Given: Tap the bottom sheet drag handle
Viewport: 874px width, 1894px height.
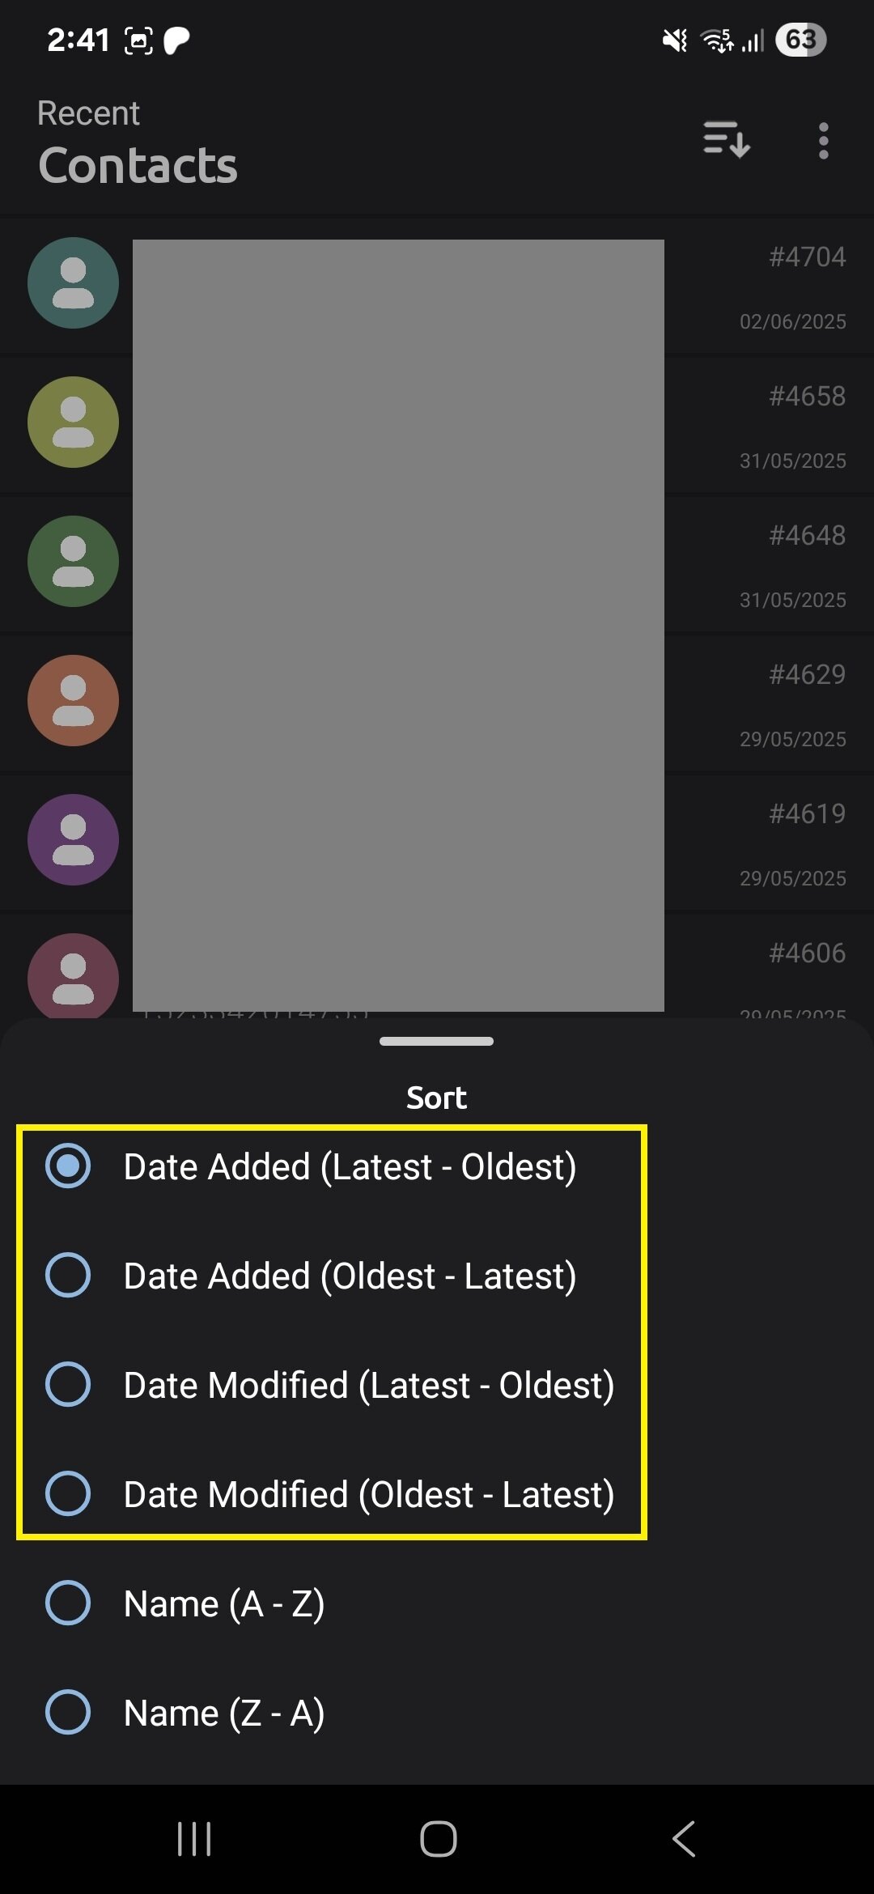Looking at the screenshot, I should [x=436, y=1041].
